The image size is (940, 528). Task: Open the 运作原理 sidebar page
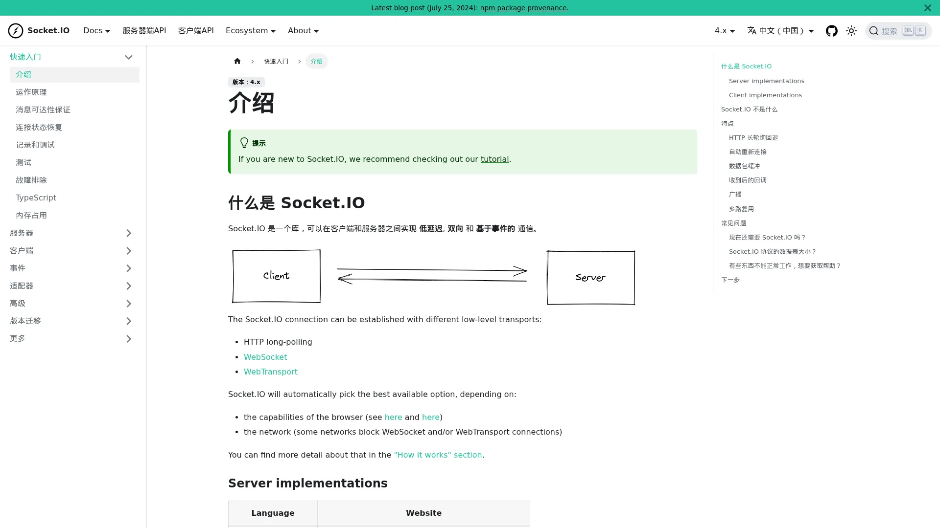74,92
